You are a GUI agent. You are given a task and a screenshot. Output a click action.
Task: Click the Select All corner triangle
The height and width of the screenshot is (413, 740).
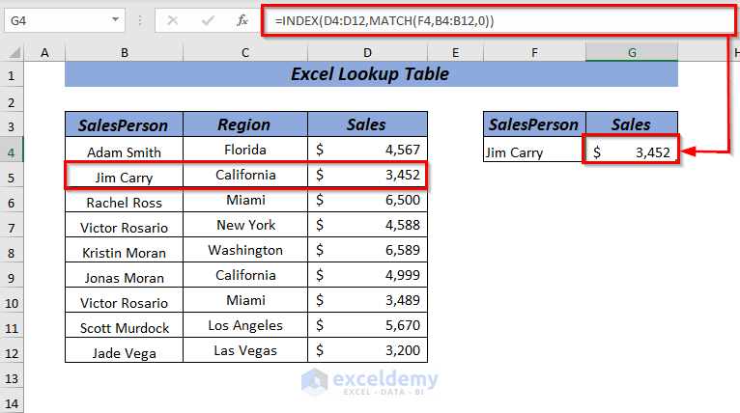12,52
